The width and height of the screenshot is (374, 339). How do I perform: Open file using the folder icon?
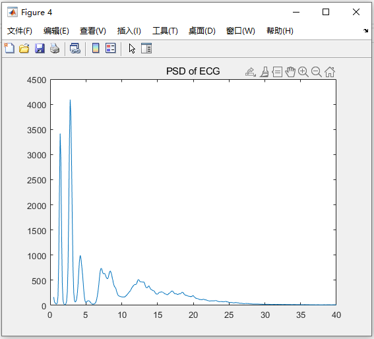pos(24,48)
